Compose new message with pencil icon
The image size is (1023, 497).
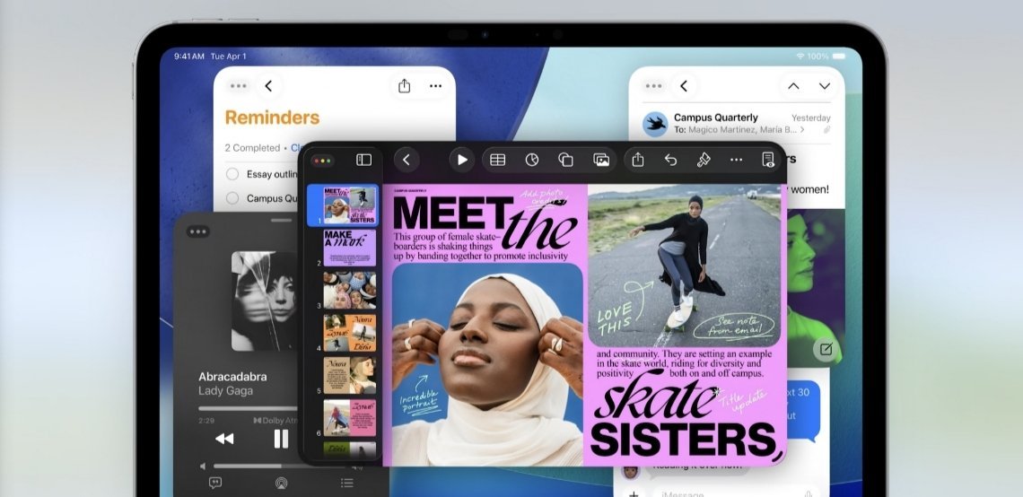tap(826, 349)
